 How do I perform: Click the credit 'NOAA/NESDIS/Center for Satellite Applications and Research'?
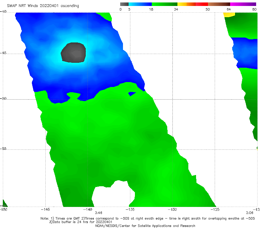pyautogui.click(x=145, y=226)
